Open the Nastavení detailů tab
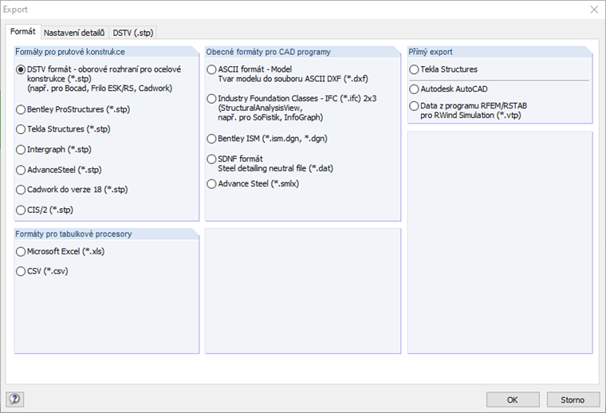Viewport: 606px width, 413px height. click(x=74, y=33)
